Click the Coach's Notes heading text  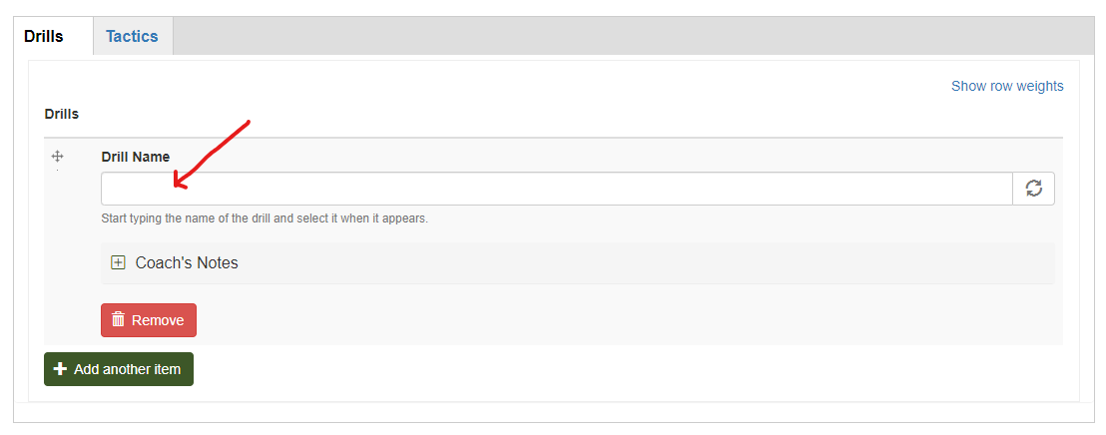pos(187,263)
